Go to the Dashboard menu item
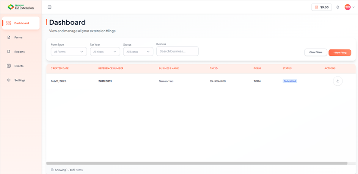358x174 pixels. tap(21, 23)
